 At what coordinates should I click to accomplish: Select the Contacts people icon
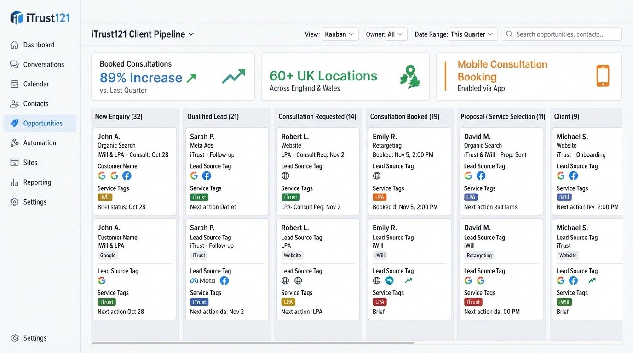click(x=14, y=104)
